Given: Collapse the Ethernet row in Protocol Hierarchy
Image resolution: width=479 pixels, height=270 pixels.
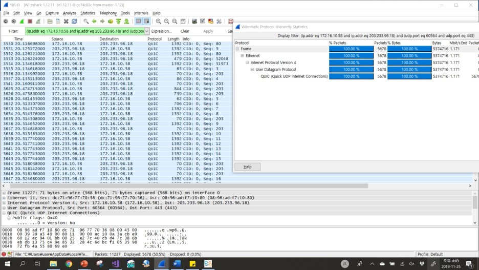Looking at the screenshot, I should (x=242, y=56).
